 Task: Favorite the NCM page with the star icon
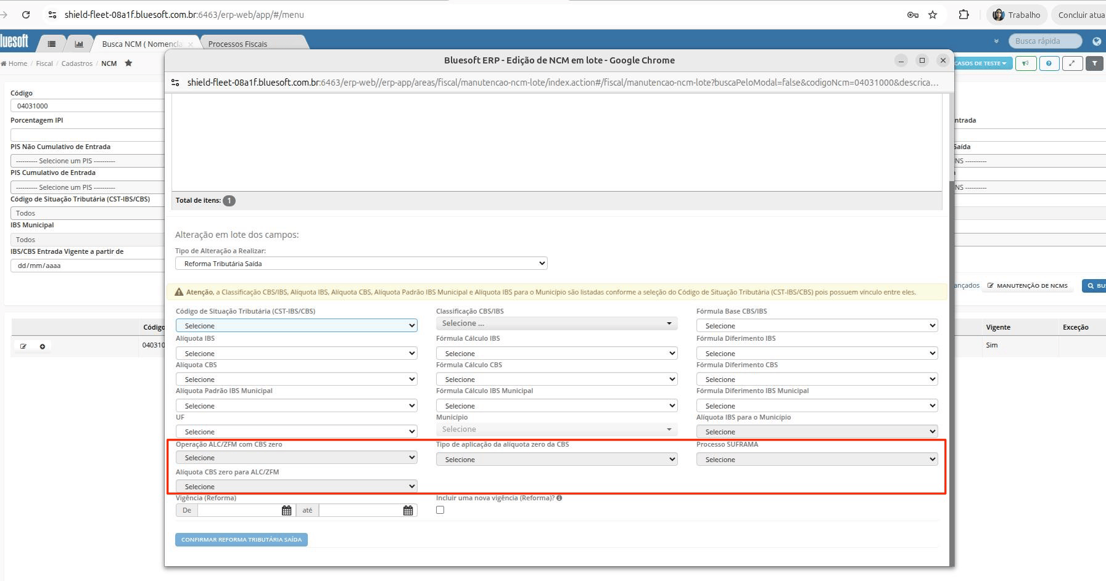[128, 63]
